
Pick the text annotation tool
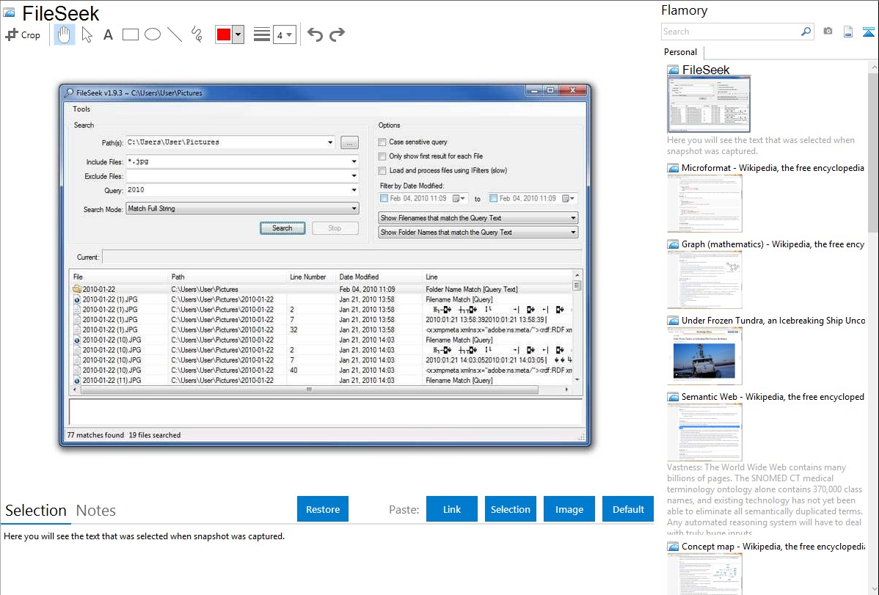coord(108,34)
